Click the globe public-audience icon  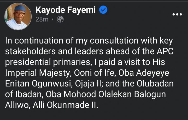61,19
